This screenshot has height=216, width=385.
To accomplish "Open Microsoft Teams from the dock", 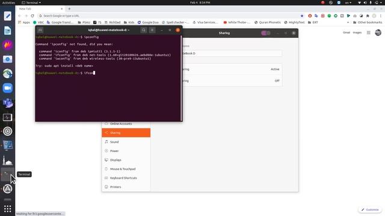I will (8, 103).
